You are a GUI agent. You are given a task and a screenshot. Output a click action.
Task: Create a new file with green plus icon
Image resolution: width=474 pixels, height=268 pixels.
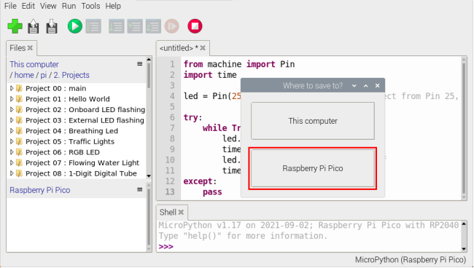(15, 26)
